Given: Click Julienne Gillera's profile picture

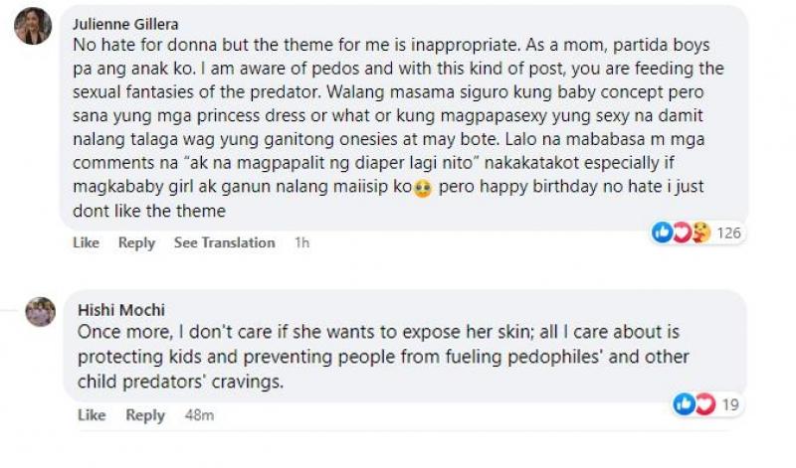Looking at the screenshot, I should 33,26.
